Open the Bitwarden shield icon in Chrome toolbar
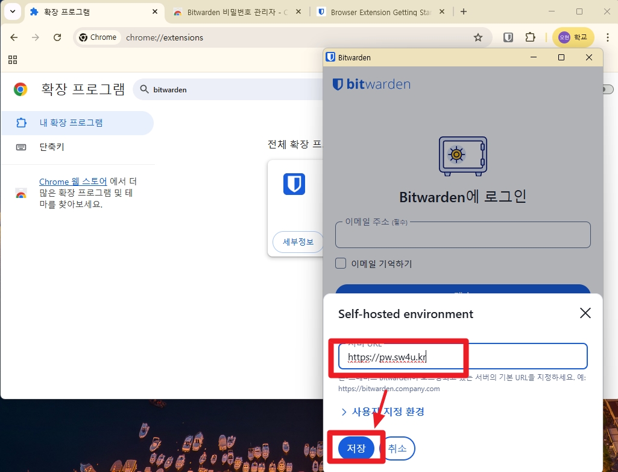The image size is (618, 472). [508, 37]
